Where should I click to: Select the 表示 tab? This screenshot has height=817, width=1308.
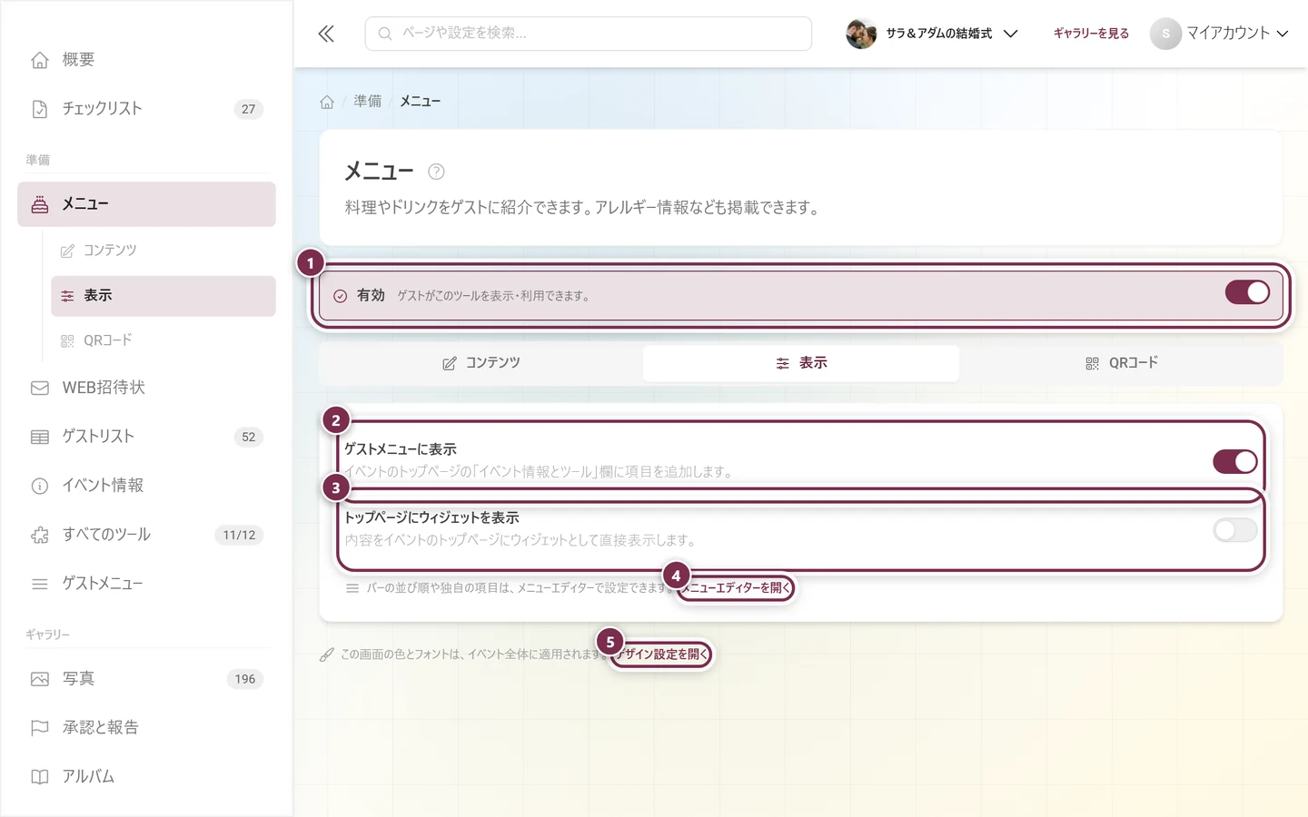[x=801, y=363]
